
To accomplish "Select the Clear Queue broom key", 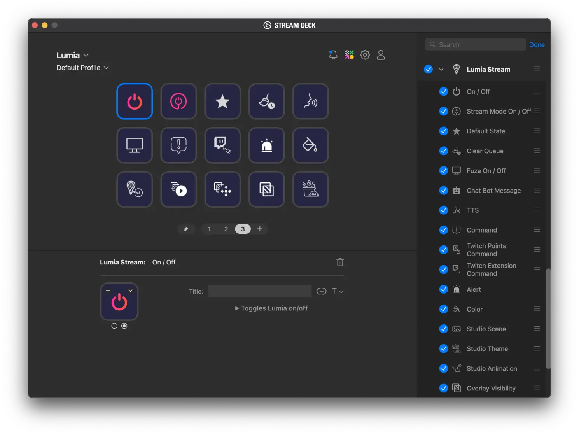I will pos(266,101).
